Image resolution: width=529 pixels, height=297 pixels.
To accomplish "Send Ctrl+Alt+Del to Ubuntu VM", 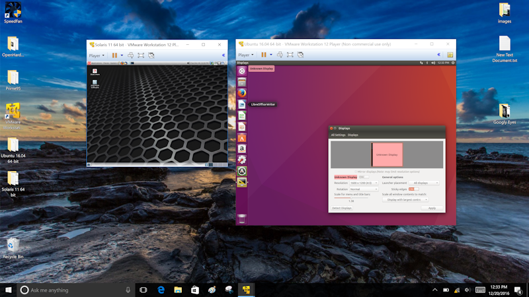I will pyautogui.click(x=280, y=55).
